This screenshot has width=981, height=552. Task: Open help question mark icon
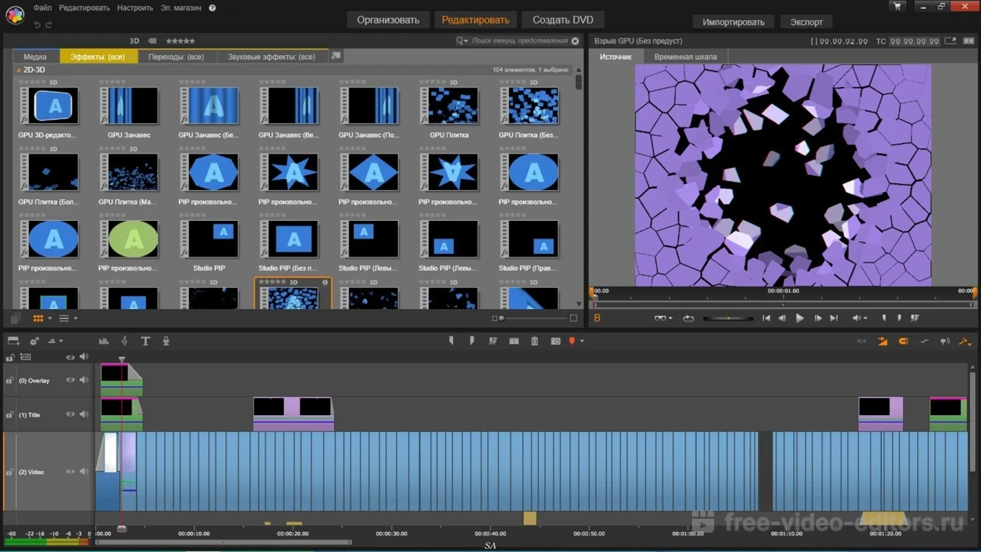tap(213, 8)
